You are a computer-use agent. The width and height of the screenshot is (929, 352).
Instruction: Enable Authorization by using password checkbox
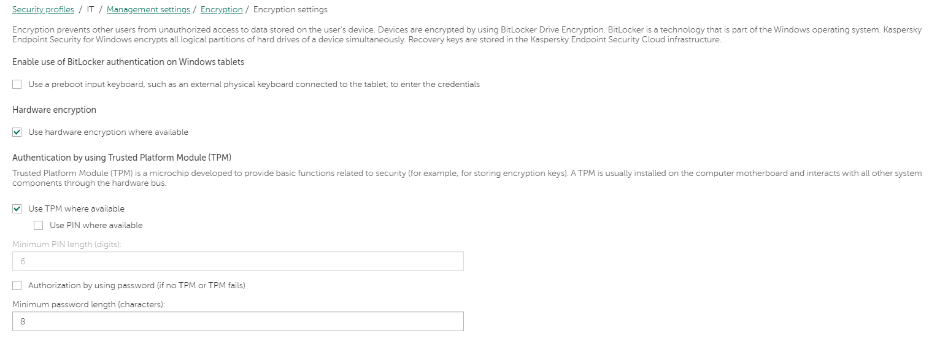(17, 286)
